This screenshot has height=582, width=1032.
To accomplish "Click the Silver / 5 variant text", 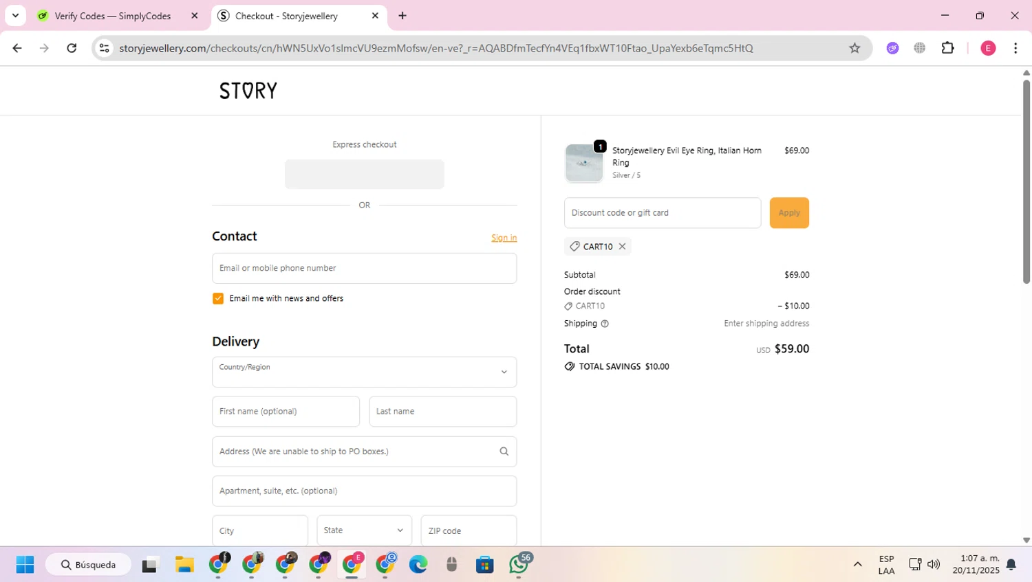I will (626, 175).
